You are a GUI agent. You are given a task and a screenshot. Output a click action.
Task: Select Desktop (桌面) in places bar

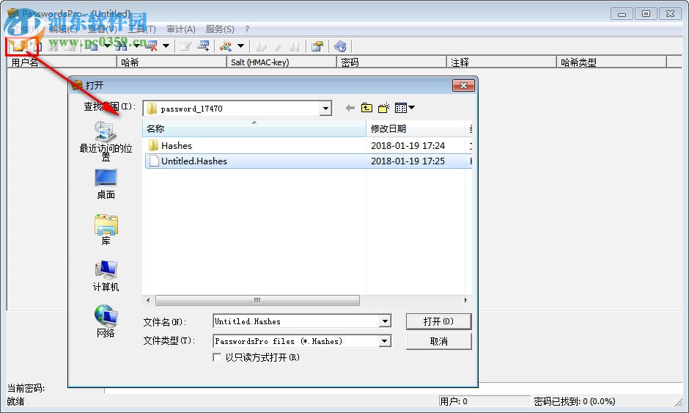click(106, 184)
